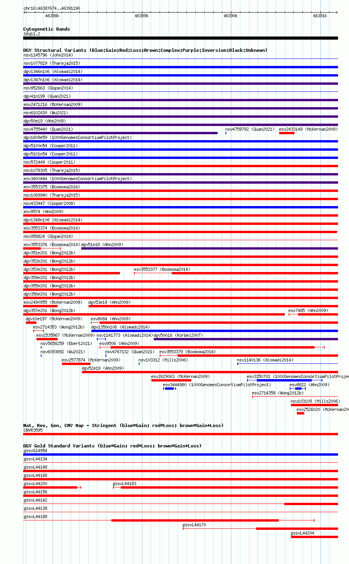Click esv2629063 (McKernan2009) label
Viewport: 349px width, 564px height.
pos(180,376)
